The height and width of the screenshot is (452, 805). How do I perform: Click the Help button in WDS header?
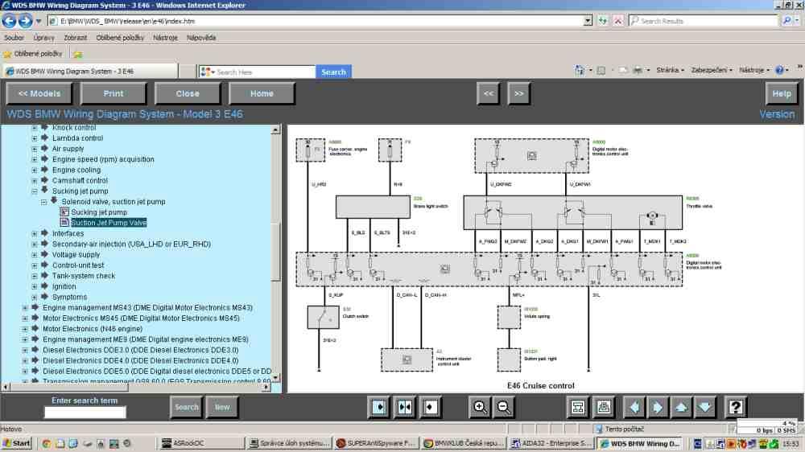[782, 93]
